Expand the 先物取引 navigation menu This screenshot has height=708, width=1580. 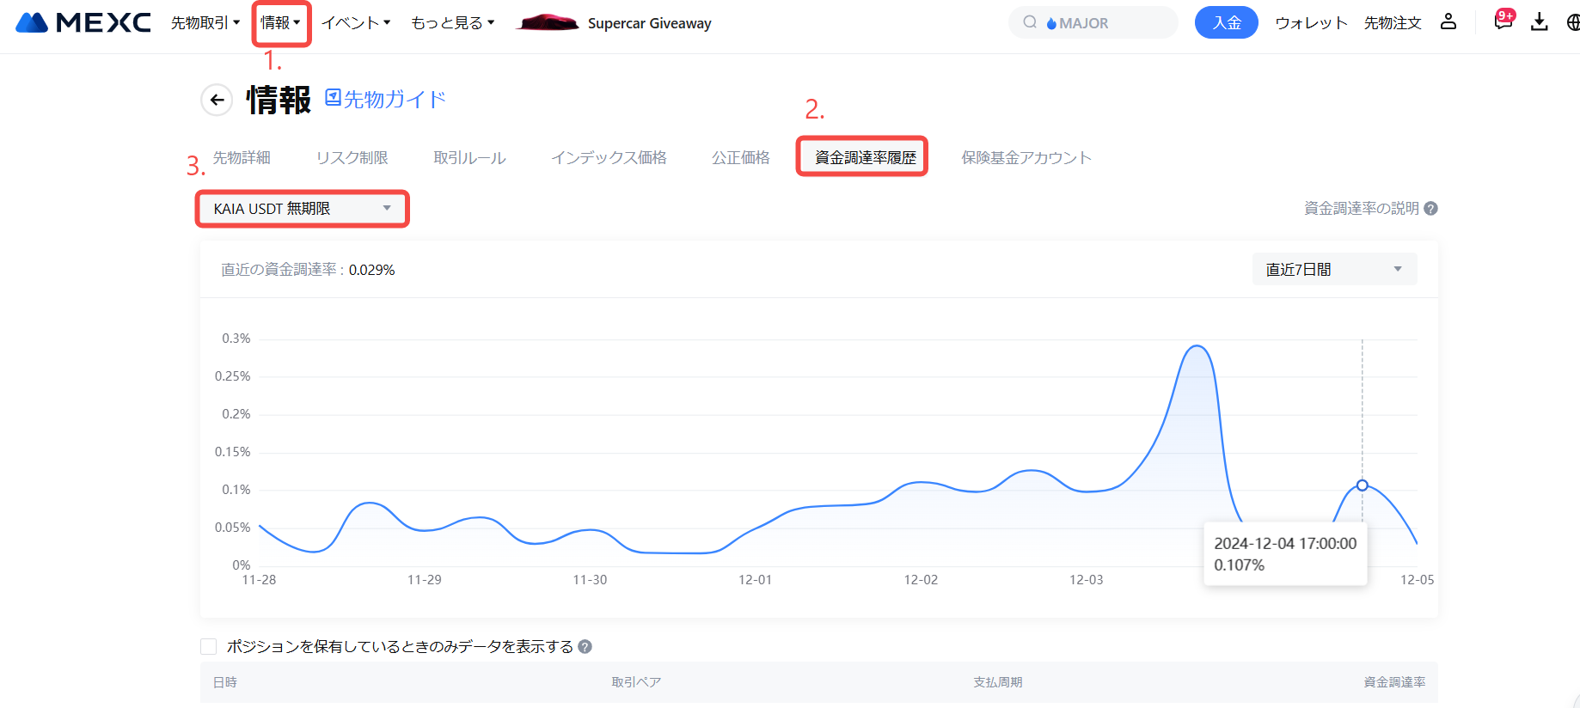coord(205,23)
